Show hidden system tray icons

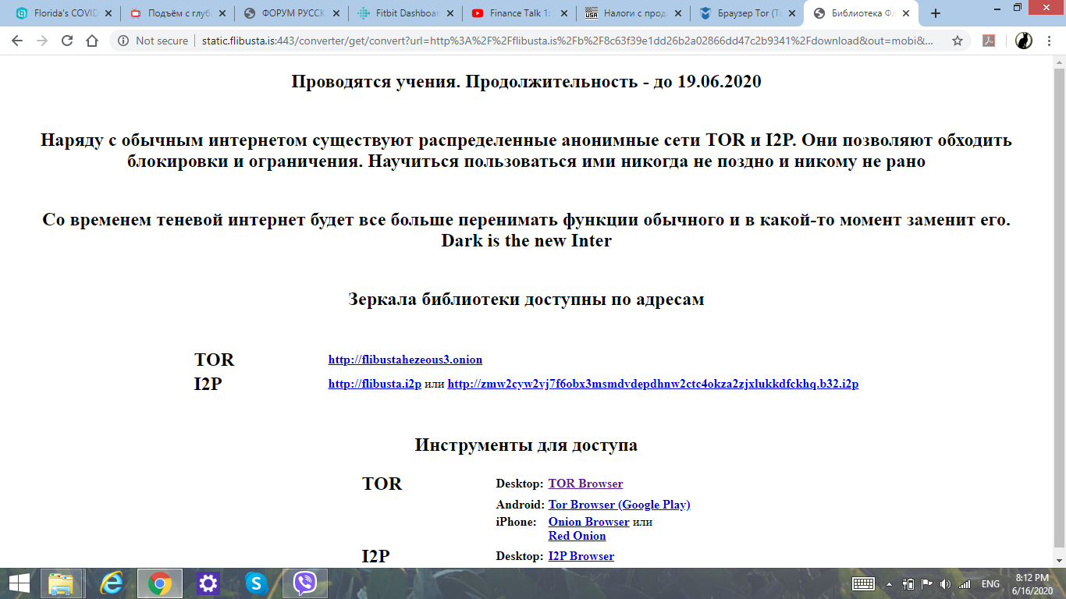tap(888, 583)
